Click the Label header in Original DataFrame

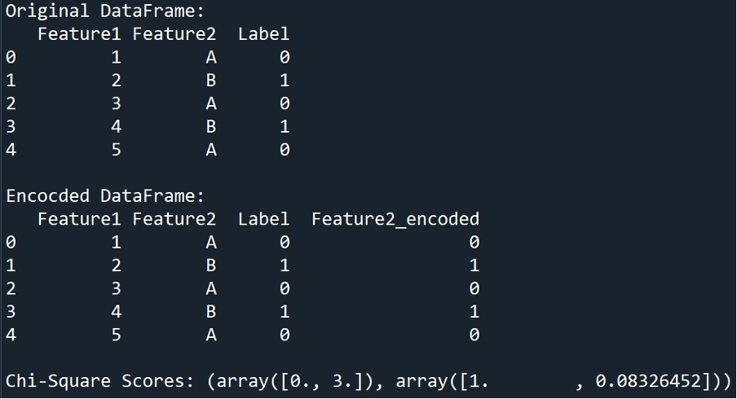click(263, 34)
